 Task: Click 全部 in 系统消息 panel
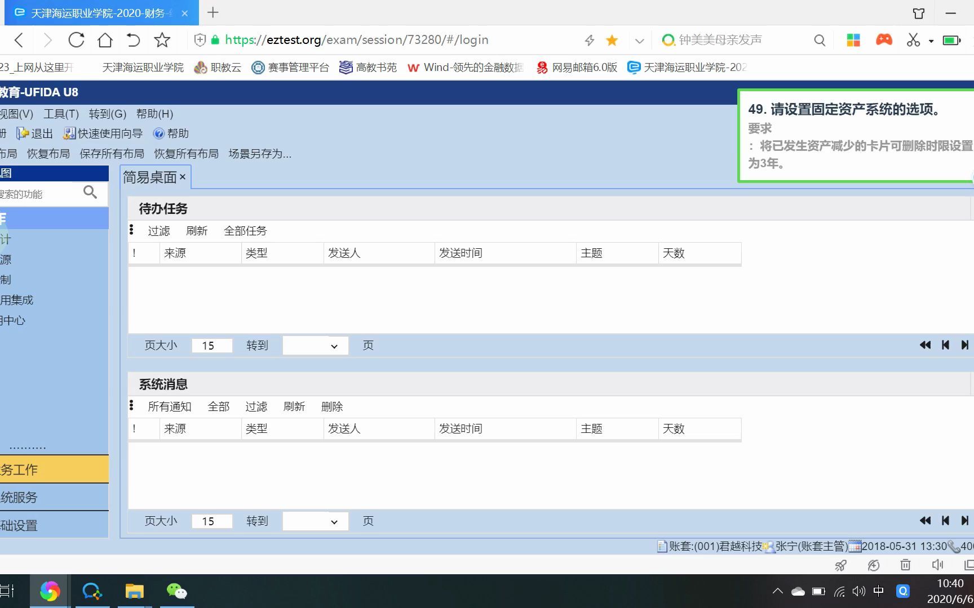click(218, 406)
